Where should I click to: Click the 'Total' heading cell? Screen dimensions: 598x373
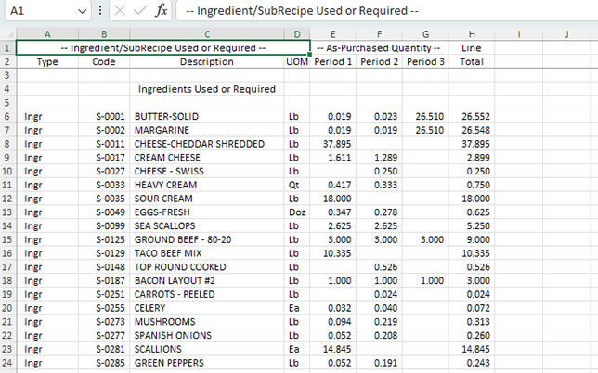472,62
